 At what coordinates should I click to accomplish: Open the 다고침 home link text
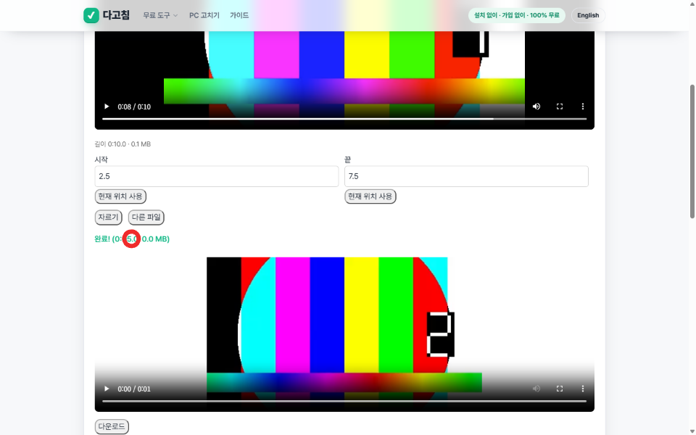pyautogui.click(x=116, y=15)
